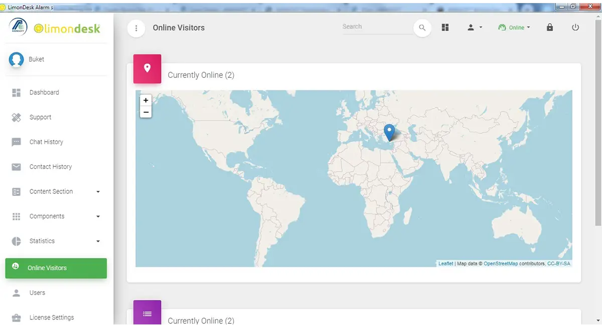Expand the Statistics menu

[56, 241]
